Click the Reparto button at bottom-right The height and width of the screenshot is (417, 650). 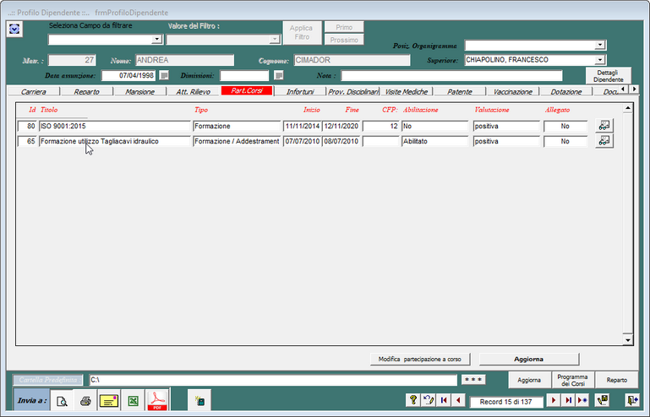[x=616, y=380]
